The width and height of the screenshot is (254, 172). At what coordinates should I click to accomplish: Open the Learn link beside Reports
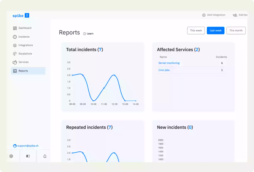(x=90, y=34)
